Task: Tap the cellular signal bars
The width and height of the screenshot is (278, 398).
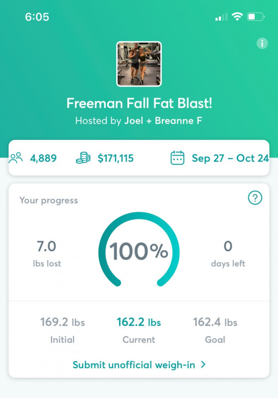Action: point(221,17)
